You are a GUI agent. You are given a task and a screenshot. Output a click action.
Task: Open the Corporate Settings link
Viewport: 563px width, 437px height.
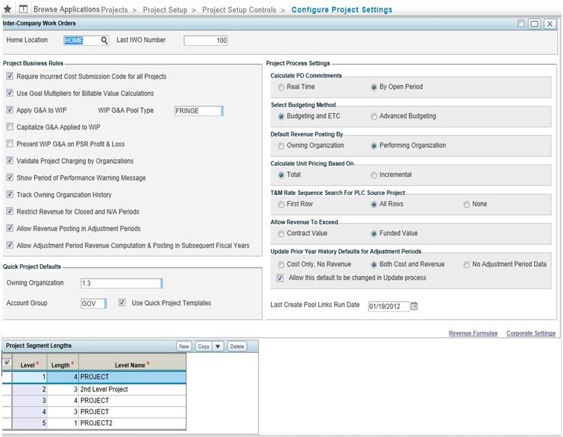(530, 333)
